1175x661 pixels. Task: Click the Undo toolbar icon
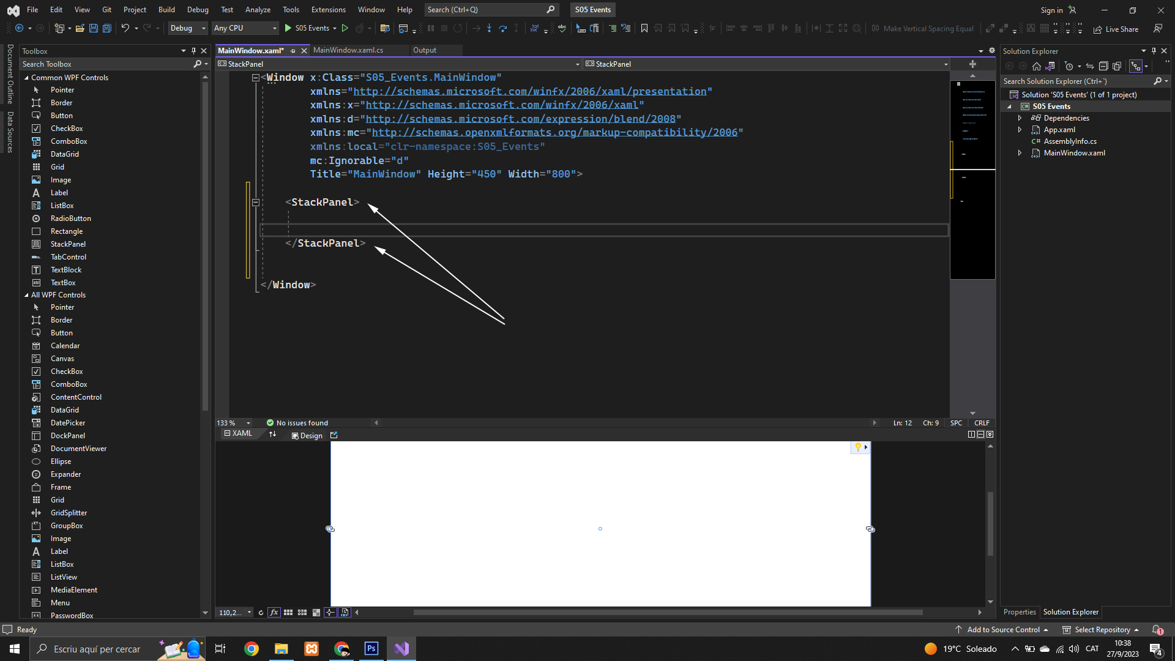(x=125, y=28)
